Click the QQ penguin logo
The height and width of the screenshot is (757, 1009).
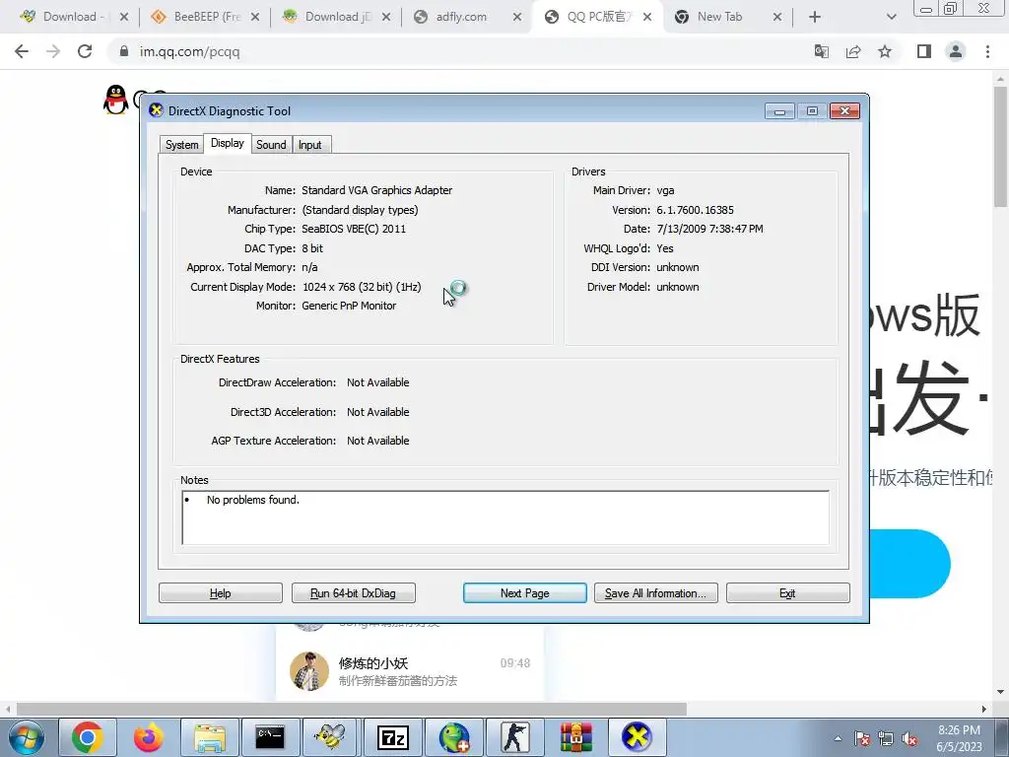point(116,100)
